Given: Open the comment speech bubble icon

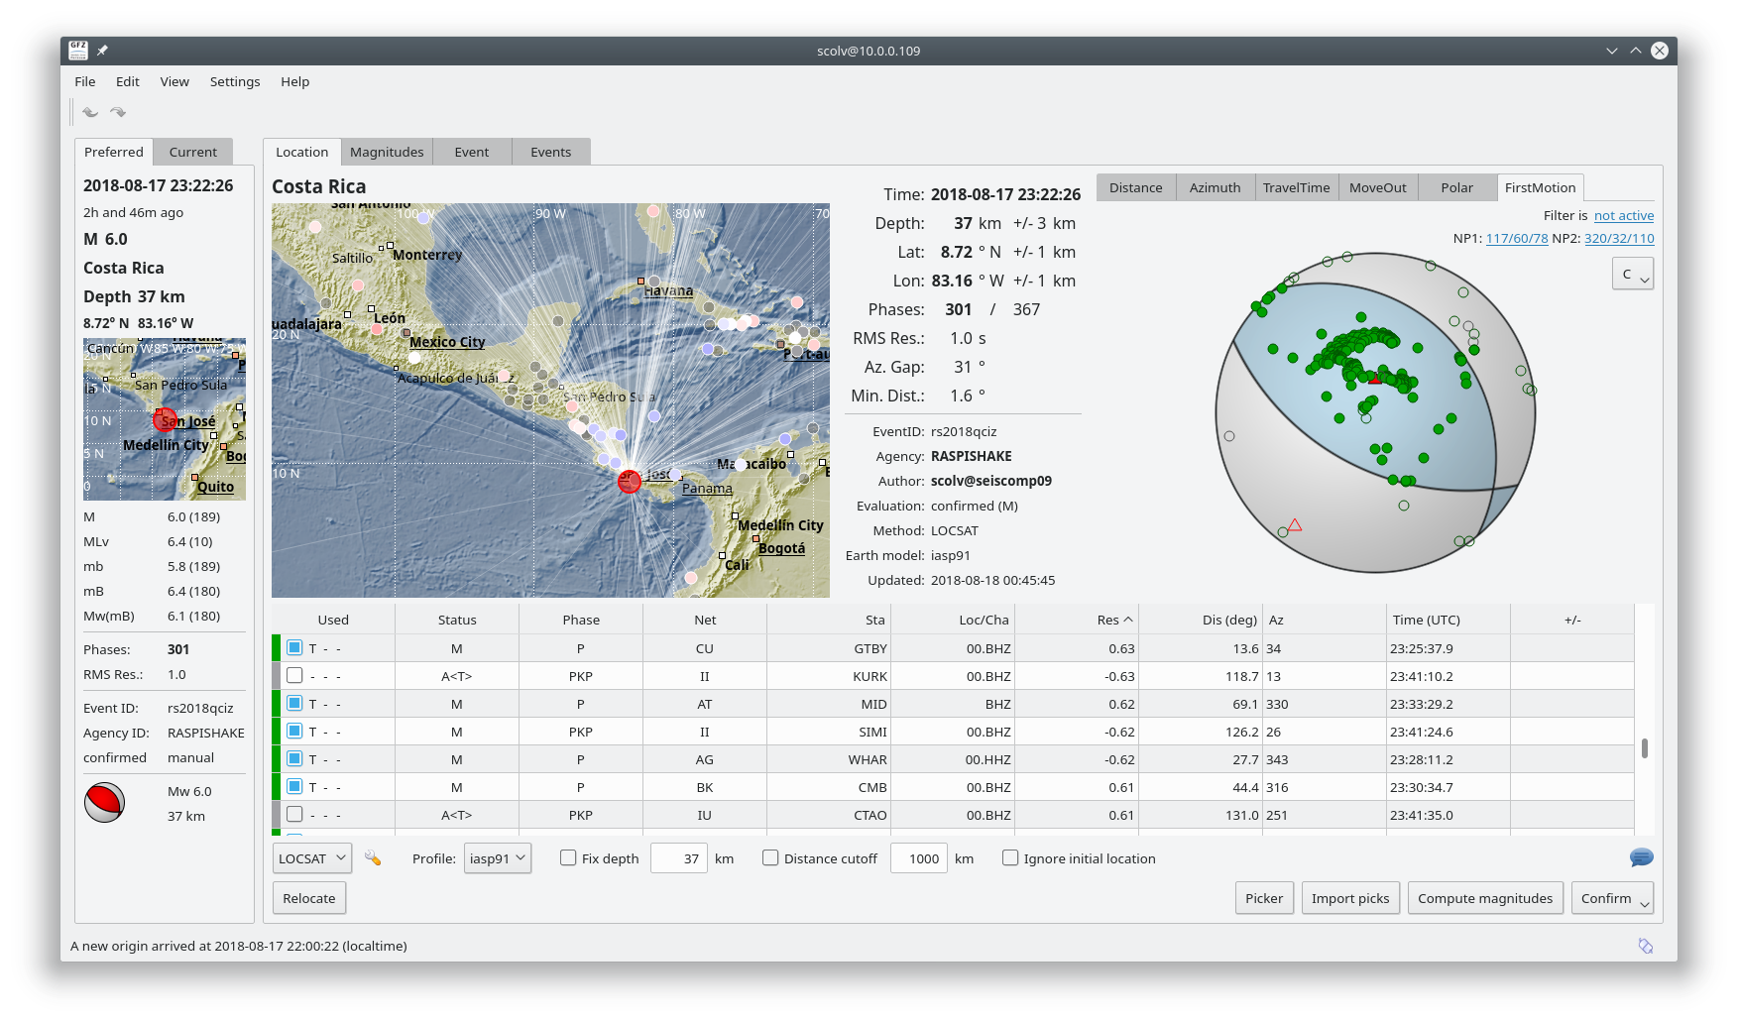Looking at the screenshot, I should [1641, 857].
